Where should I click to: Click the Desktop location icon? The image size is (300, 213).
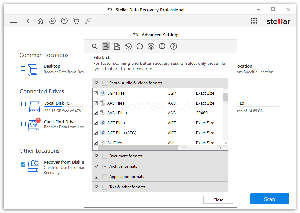(x=32, y=70)
